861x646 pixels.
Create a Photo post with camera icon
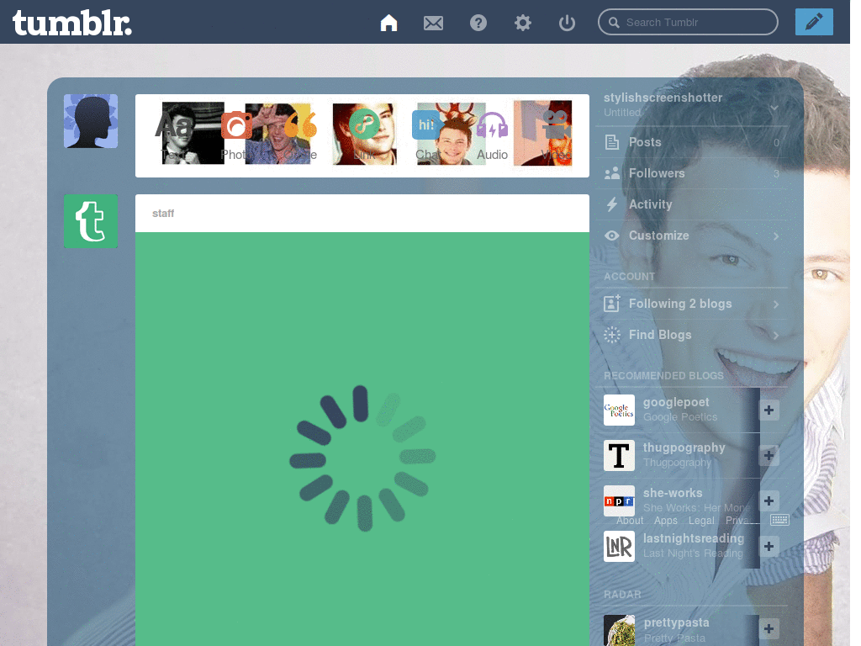pyautogui.click(x=236, y=134)
